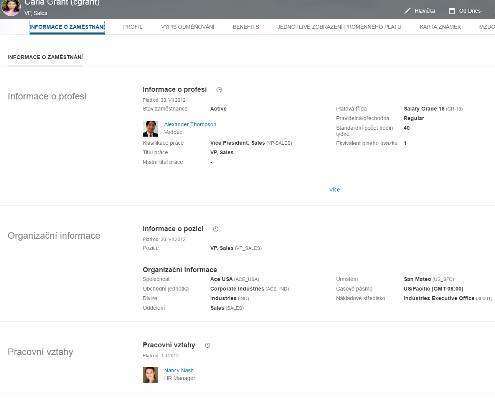Click the Carla Grant (cgrant) header name
Viewport: 495px width, 403px height.
[x=62, y=3]
